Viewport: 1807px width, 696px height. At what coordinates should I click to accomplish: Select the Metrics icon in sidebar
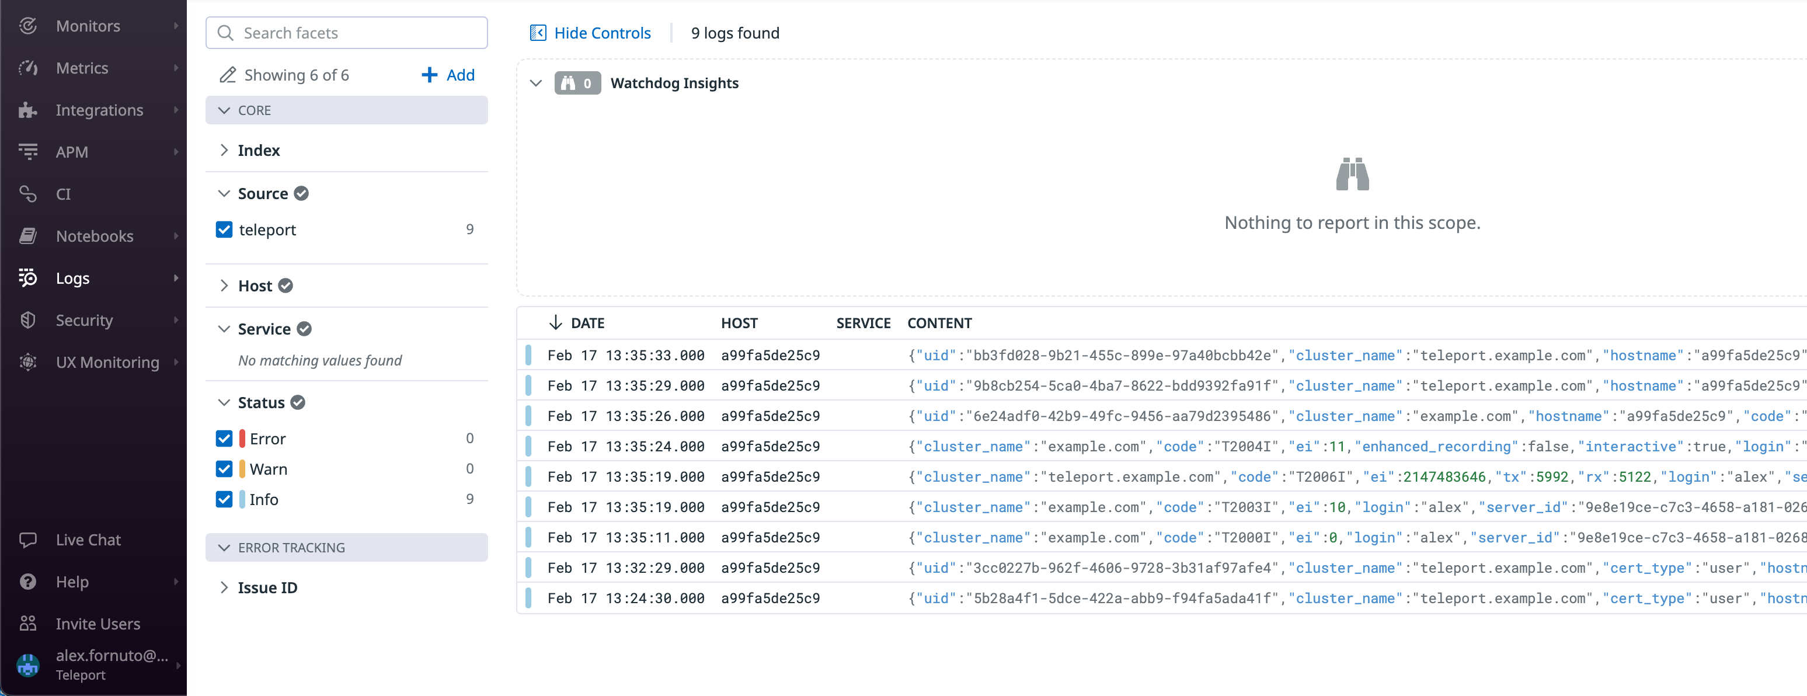pyautogui.click(x=28, y=67)
